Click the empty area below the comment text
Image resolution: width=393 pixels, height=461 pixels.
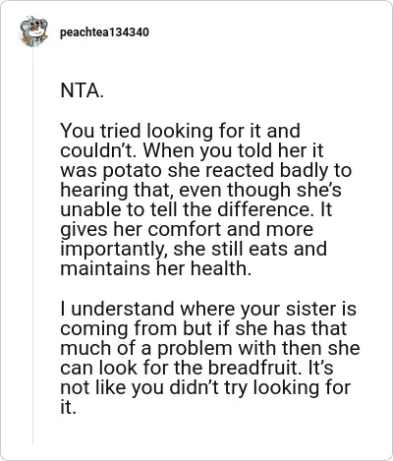pos(209,432)
